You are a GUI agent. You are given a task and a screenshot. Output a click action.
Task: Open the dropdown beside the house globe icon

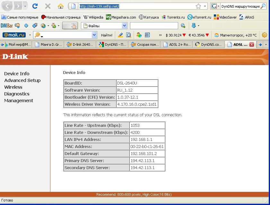tap(48, 26)
